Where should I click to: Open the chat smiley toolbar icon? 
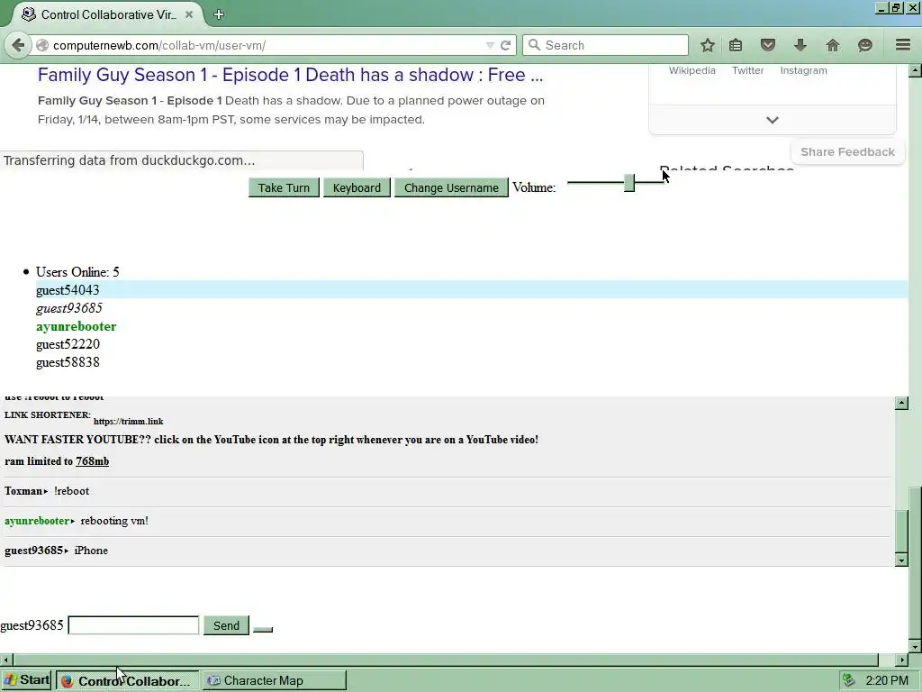tap(865, 45)
